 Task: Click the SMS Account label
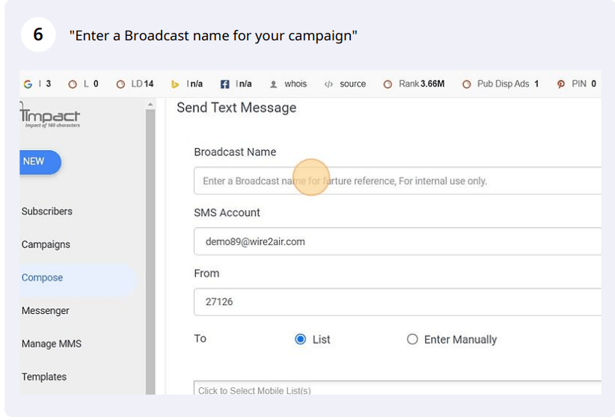(x=227, y=213)
